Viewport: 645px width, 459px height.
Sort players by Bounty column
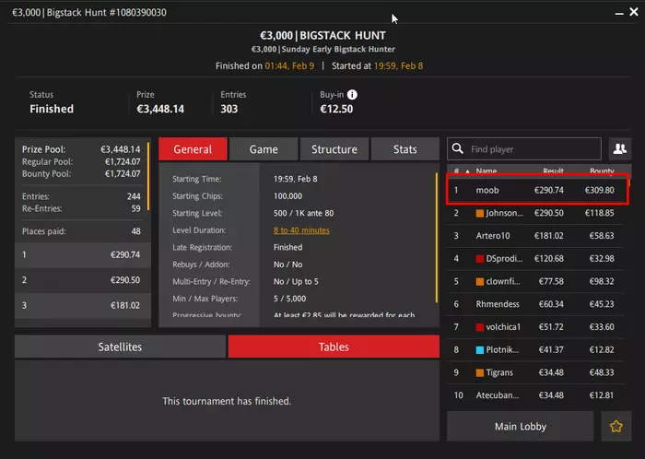pyautogui.click(x=602, y=171)
